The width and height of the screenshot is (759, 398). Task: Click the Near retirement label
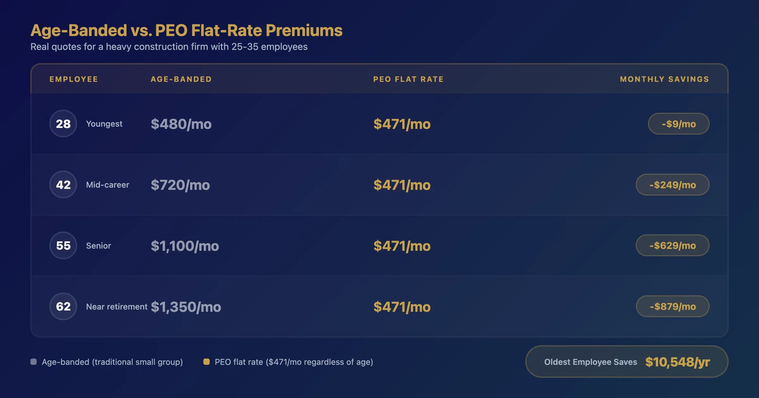[117, 307]
